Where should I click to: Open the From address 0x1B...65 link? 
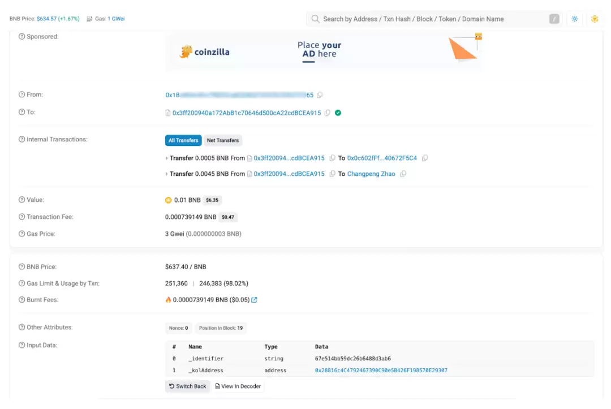(x=239, y=95)
